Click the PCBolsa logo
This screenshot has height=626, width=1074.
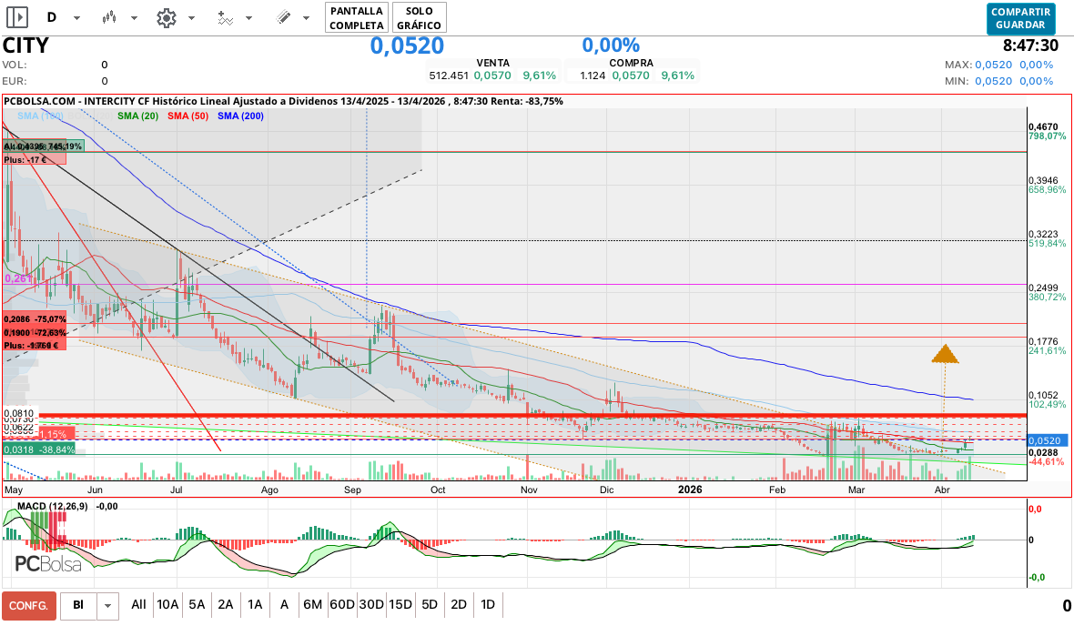[x=47, y=564]
